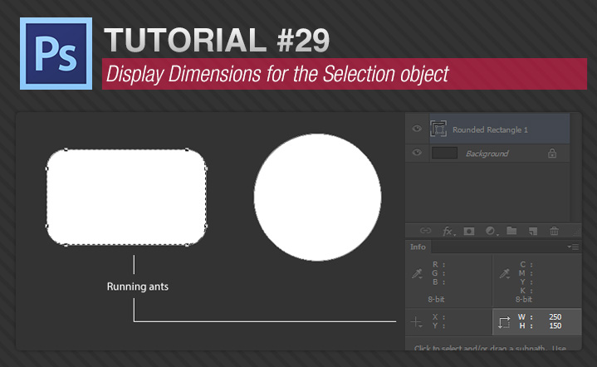Open the layer style fx menu
Viewport: 597px width, 367px height.
point(448,231)
